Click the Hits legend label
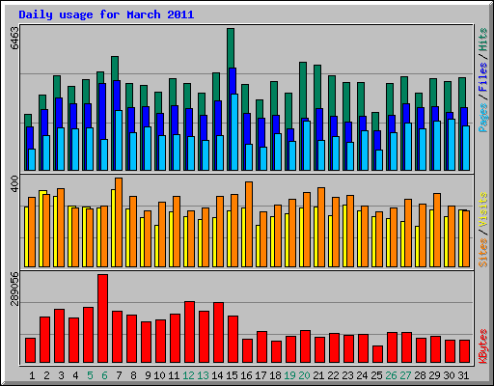 pos(482,40)
